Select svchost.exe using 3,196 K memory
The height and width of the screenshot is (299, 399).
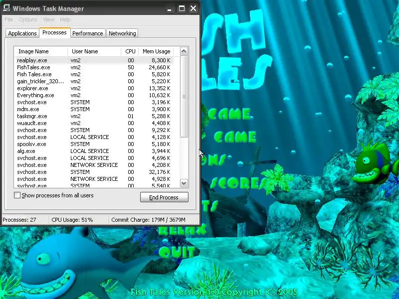(x=94, y=102)
